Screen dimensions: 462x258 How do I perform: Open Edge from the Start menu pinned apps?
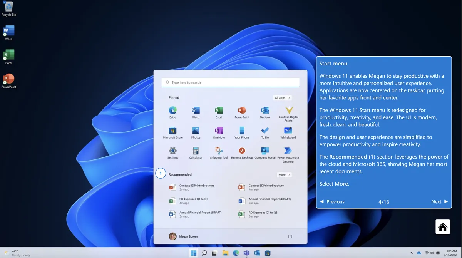[172, 112]
